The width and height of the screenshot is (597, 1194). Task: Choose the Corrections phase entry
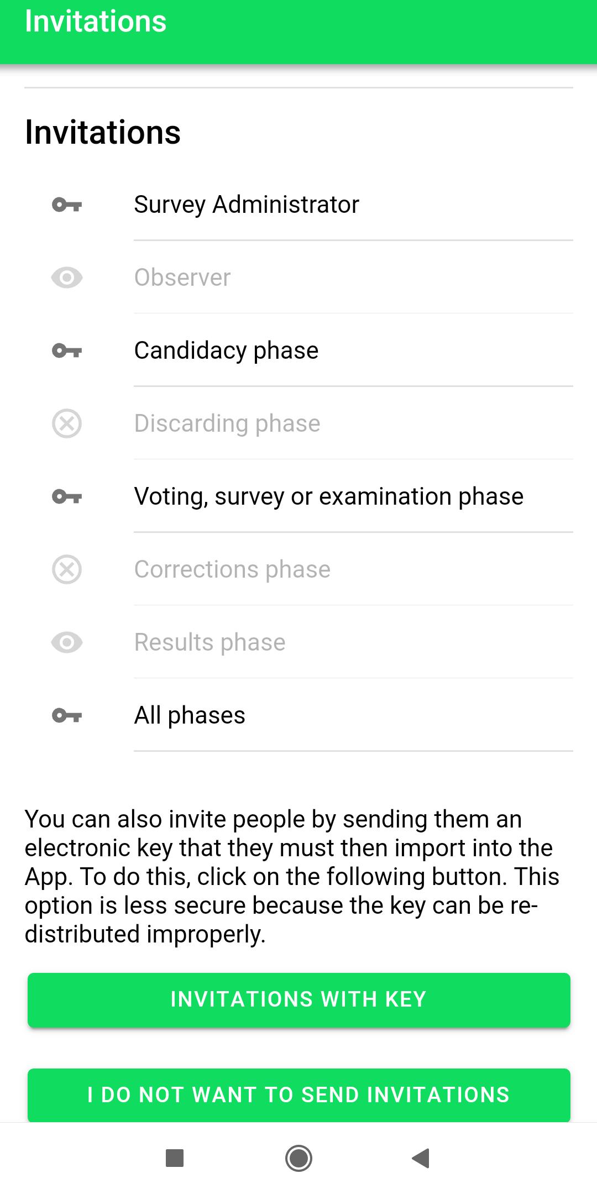298,569
